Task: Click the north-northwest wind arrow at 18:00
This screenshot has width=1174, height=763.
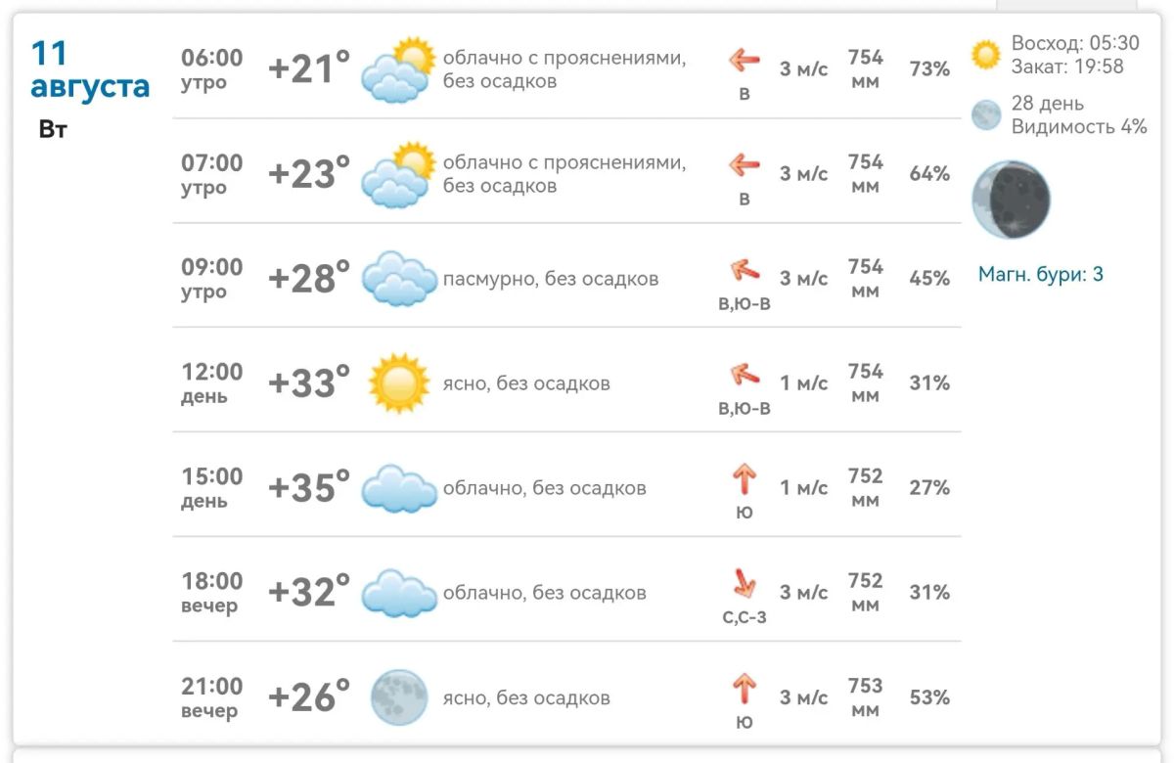Action: pyautogui.click(x=745, y=584)
